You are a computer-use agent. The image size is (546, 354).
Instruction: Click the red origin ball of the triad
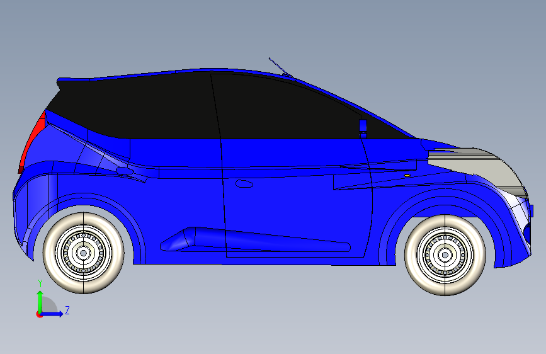39,314
